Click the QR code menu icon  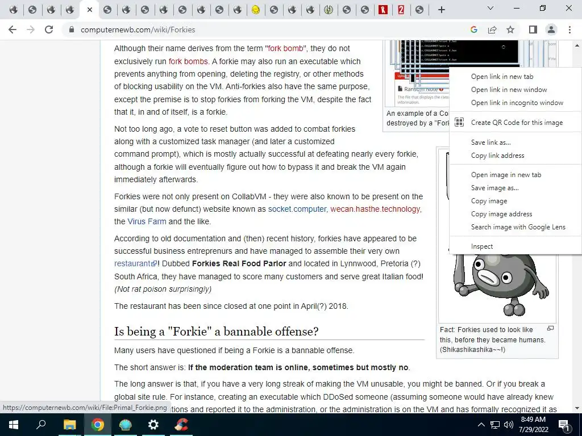click(x=459, y=123)
